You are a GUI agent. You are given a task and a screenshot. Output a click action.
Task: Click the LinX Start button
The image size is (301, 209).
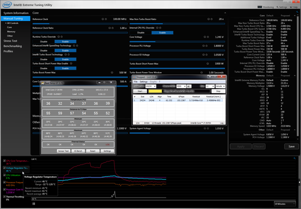tap(140, 91)
